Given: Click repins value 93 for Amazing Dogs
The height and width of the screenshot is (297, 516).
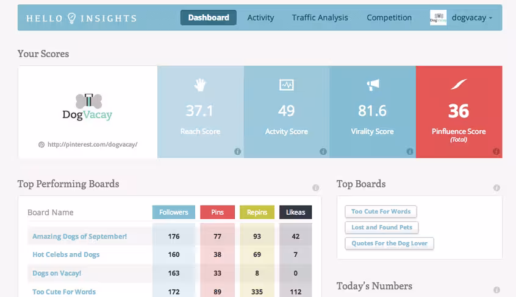Looking at the screenshot, I should 257,236.
